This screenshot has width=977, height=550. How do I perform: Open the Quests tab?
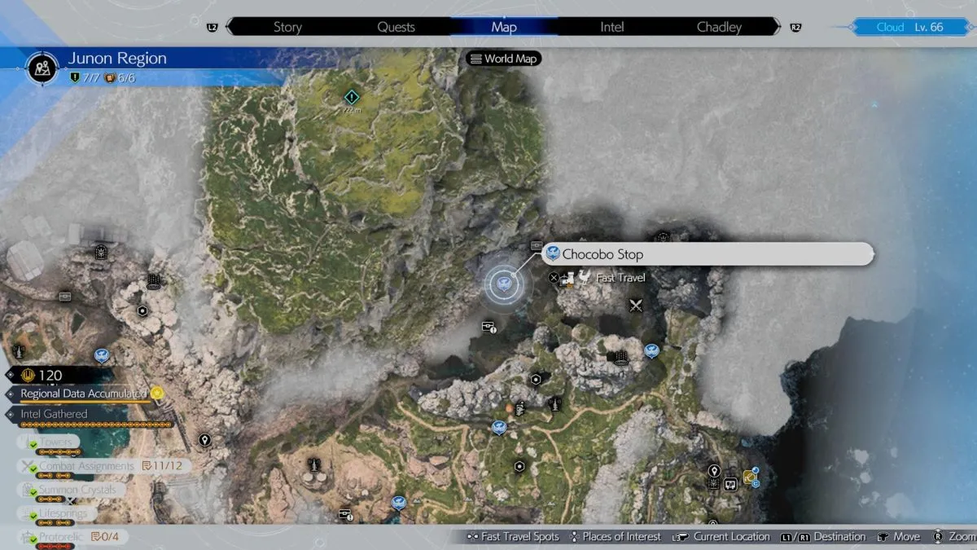pos(396,27)
